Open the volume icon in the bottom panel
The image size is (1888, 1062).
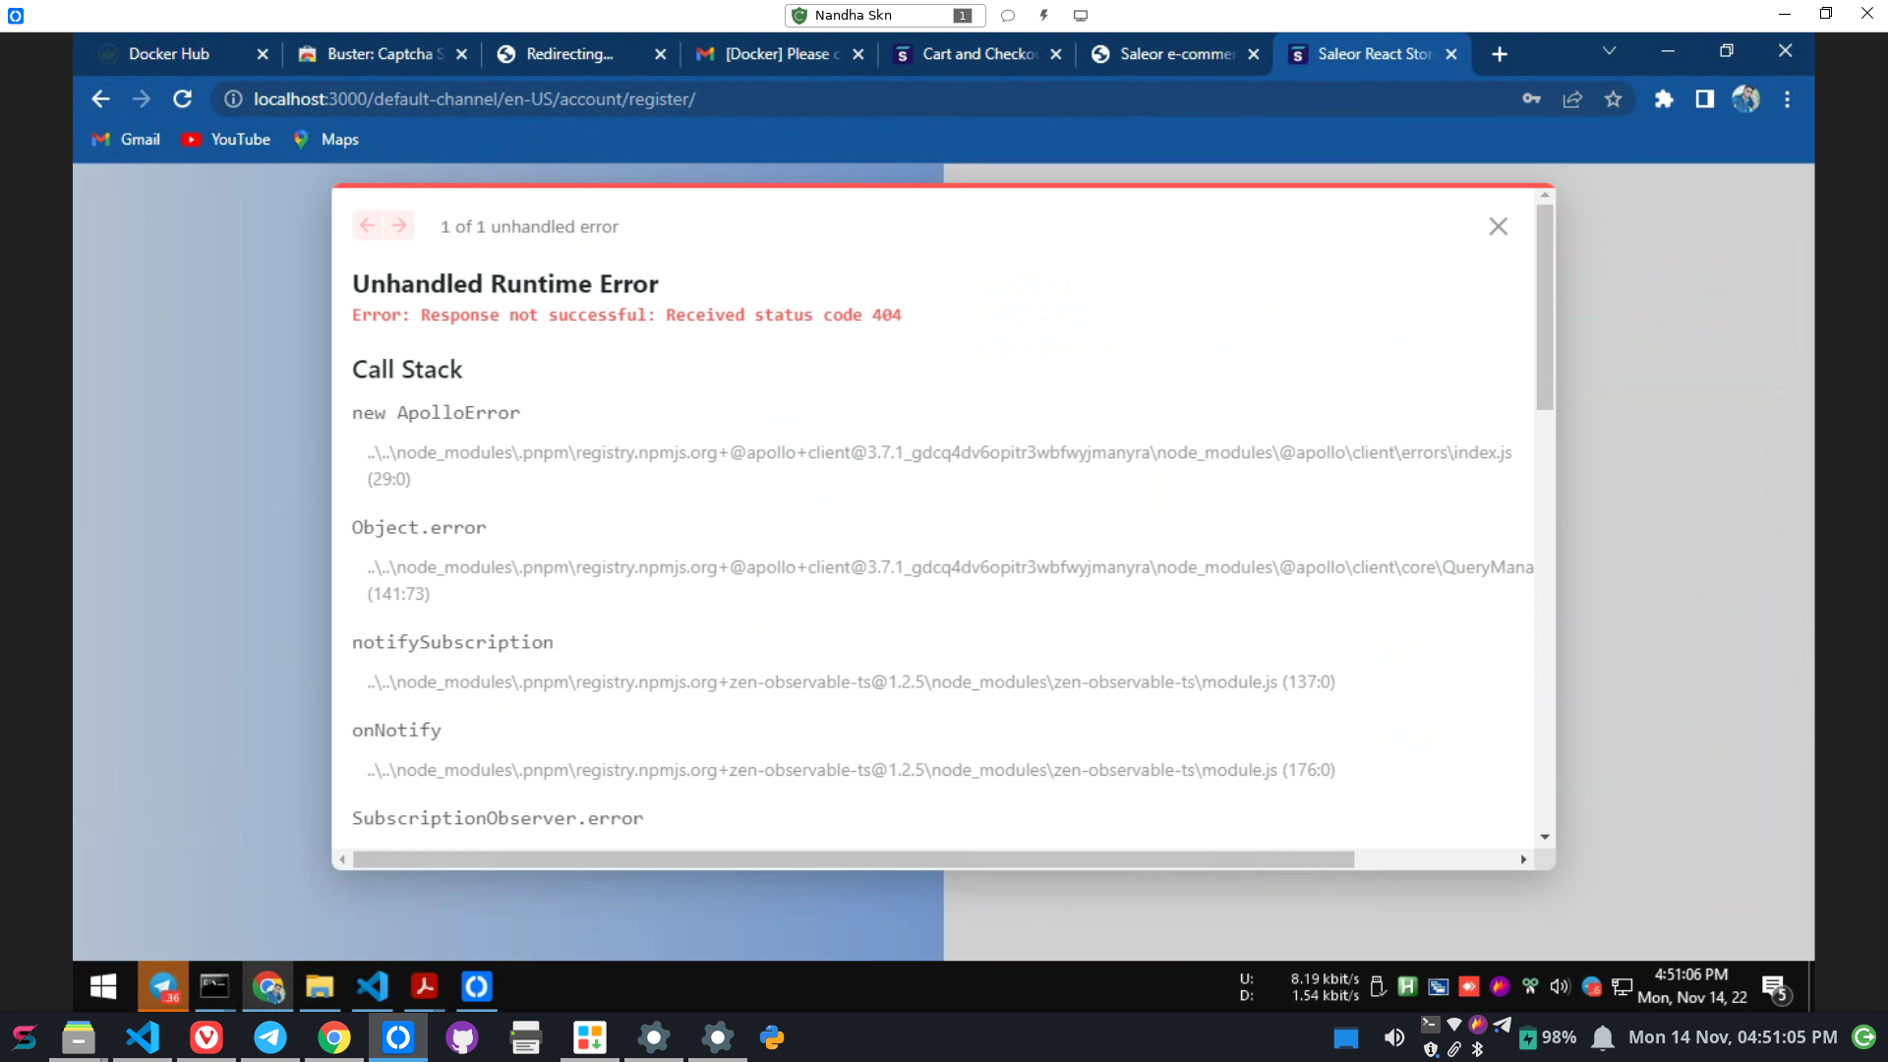click(1394, 1037)
